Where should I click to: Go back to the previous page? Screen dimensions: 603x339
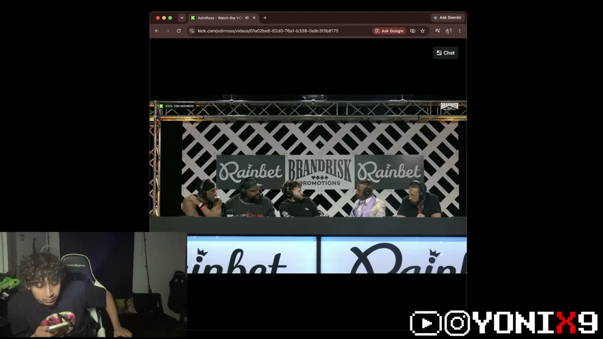pyautogui.click(x=157, y=31)
